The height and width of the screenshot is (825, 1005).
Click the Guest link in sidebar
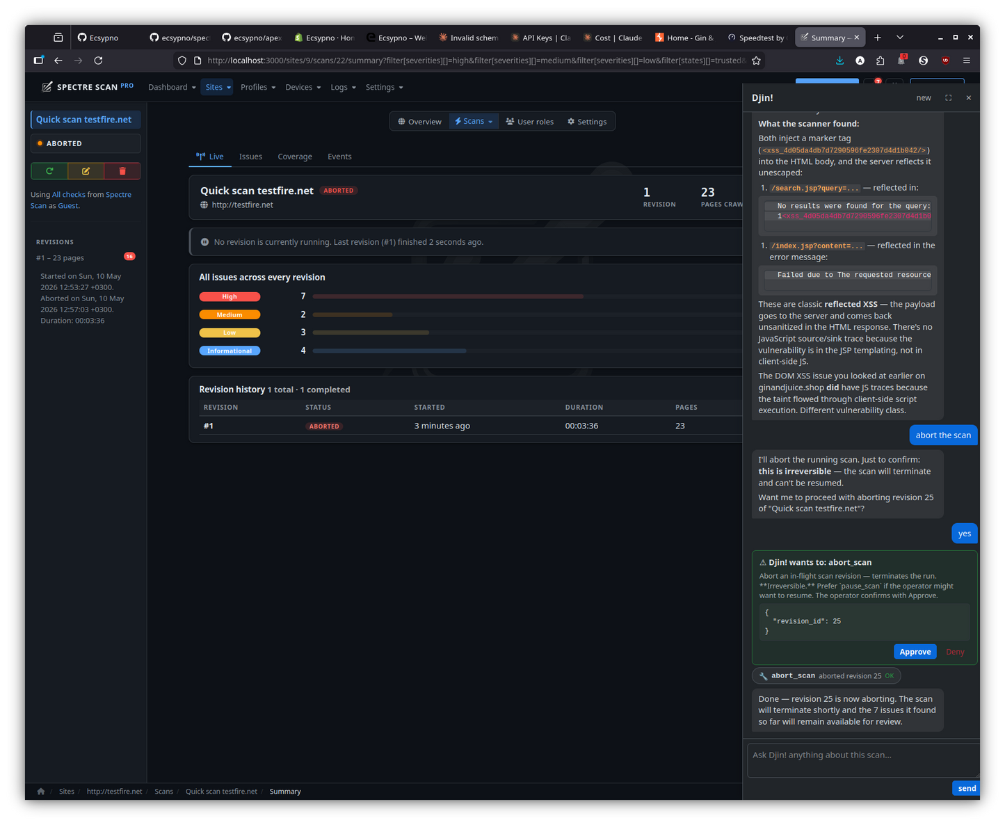click(x=68, y=206)
